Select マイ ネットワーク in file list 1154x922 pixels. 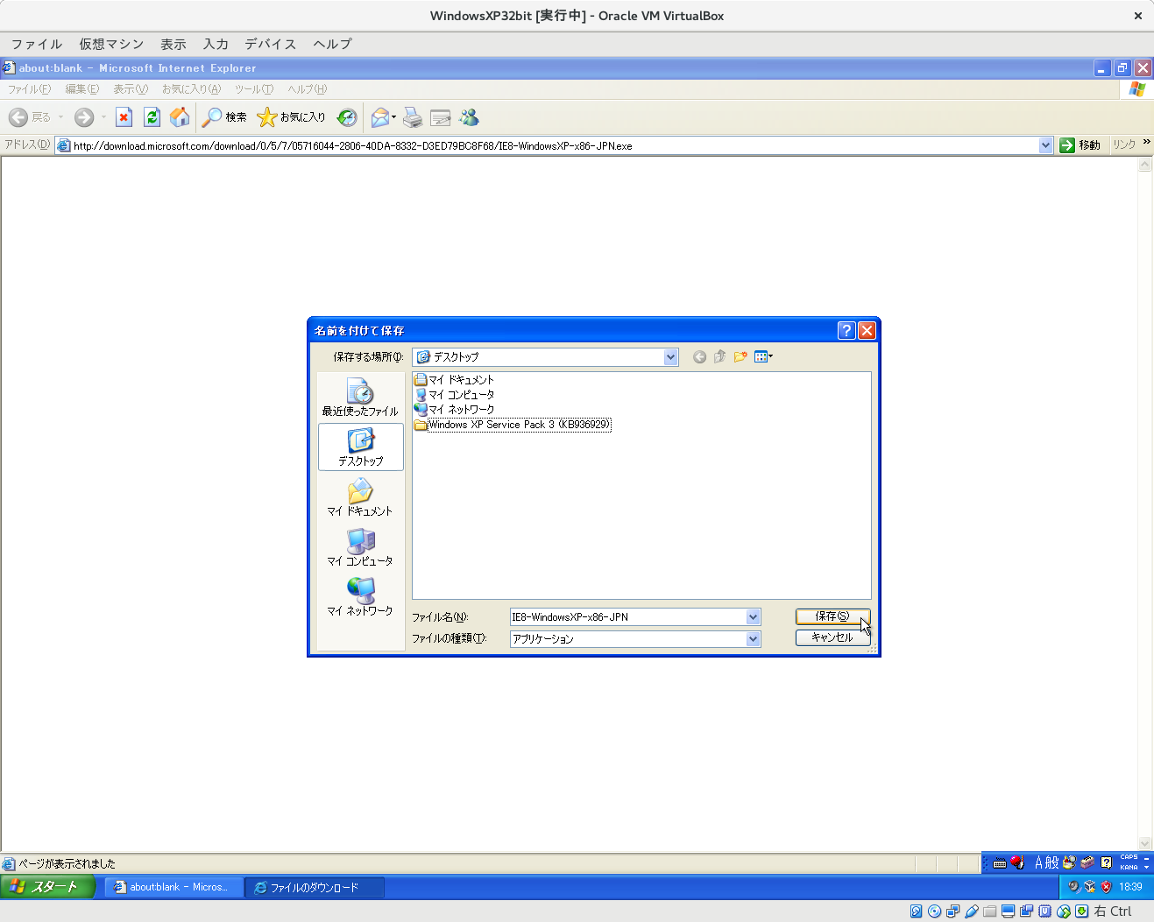pos(454,410)
